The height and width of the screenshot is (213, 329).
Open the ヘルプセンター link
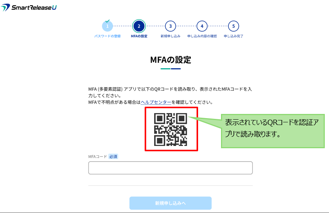(156, 102)
